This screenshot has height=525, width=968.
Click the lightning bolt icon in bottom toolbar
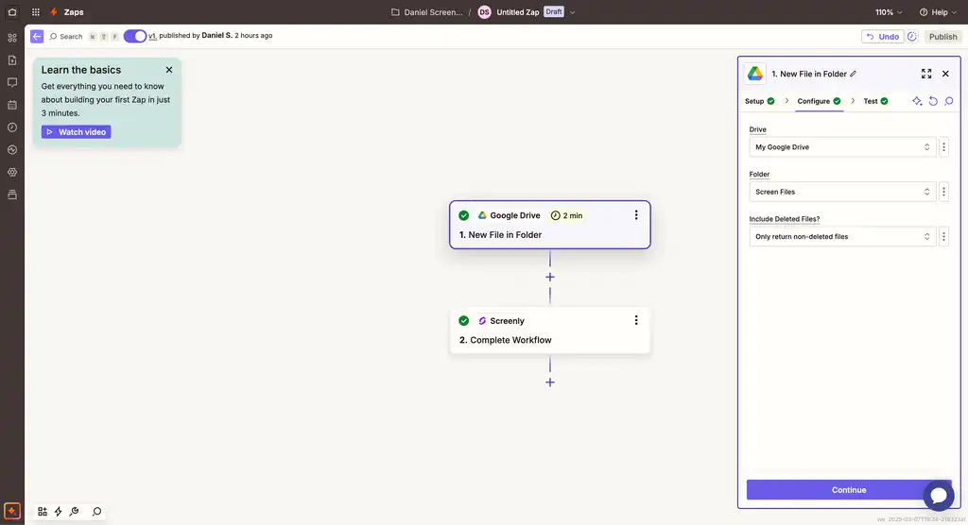click(58, 512)
